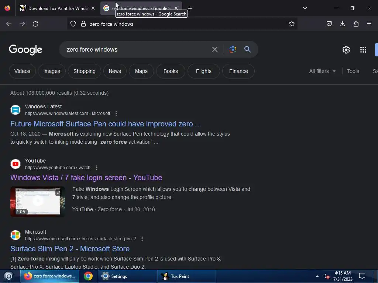Open Firefox application hamburger menu
Viewport: 378px width, 283px height.
(369, 24)
